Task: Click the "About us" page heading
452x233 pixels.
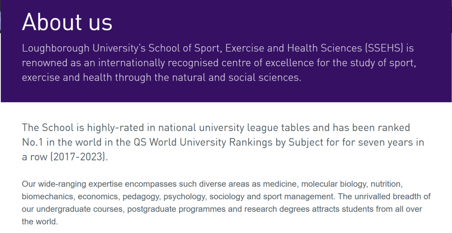Action: [67, 21]
